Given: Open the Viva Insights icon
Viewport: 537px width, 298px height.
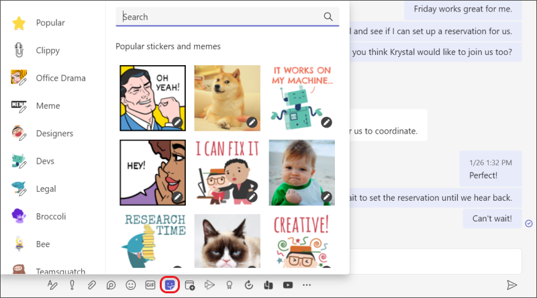Looking at the screenshot, I should point(268,285).
